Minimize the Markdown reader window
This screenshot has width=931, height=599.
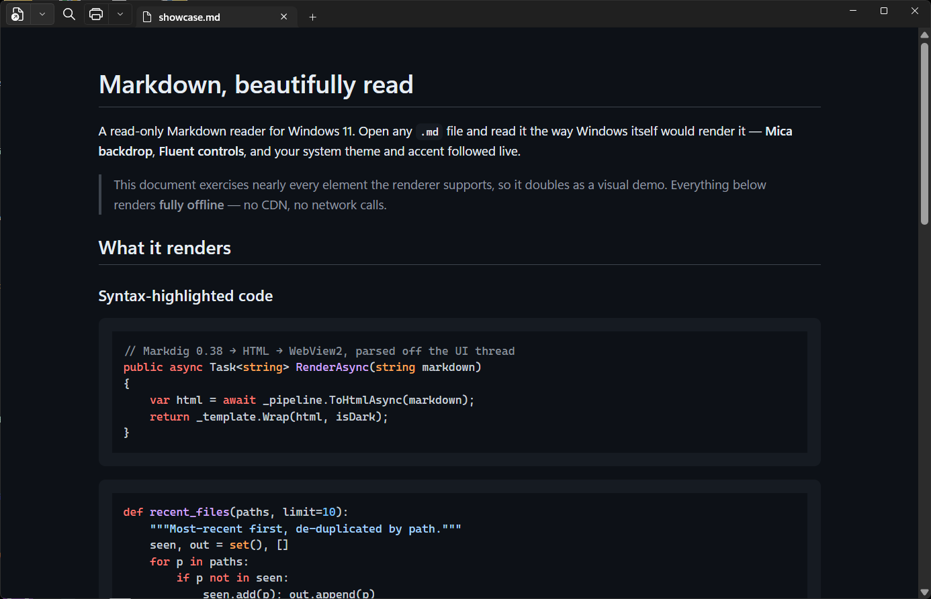click(x=853, y=11)
